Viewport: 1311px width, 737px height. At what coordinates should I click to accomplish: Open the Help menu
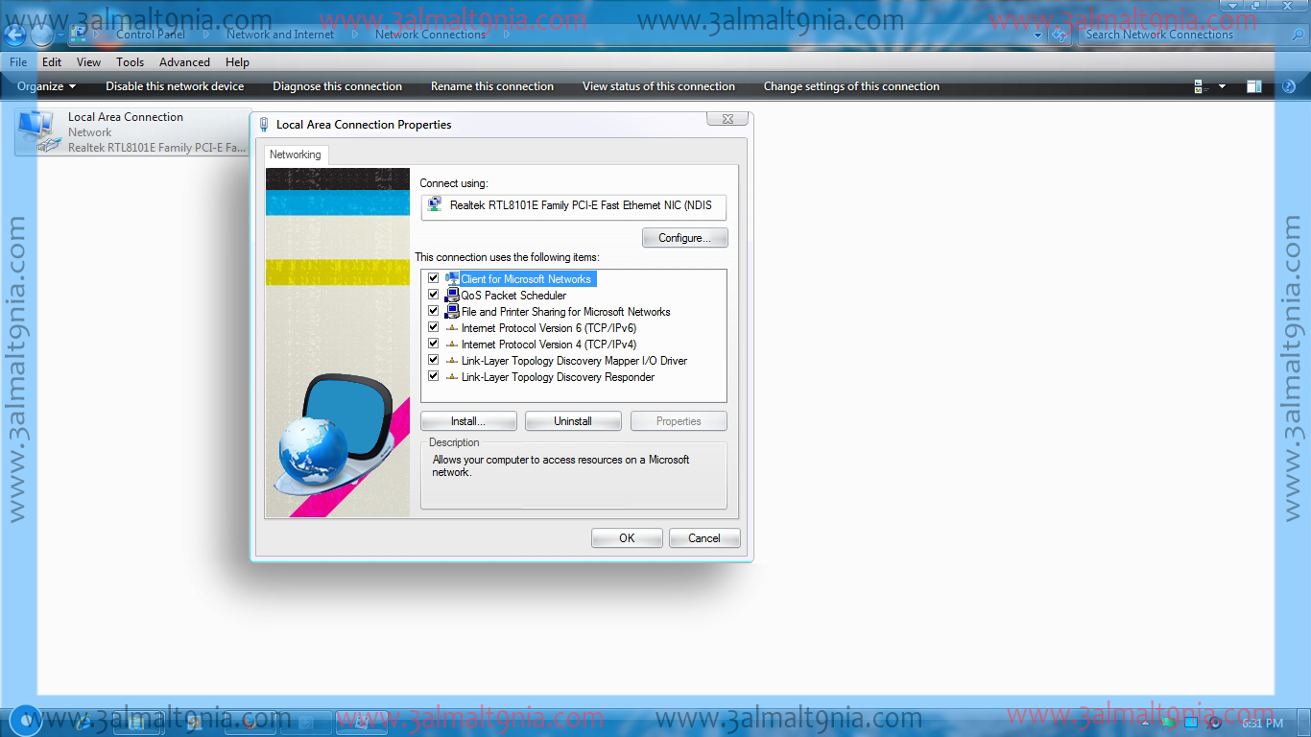(x=237, y=62)
